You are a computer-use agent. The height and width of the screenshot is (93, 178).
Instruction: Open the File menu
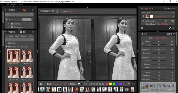pyautogui.click(x=2, y=5)
